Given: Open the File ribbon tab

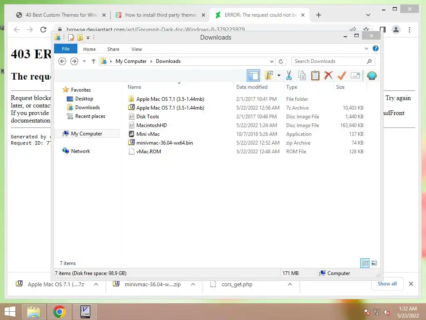Looking at the screenshot, I should 66,49.
